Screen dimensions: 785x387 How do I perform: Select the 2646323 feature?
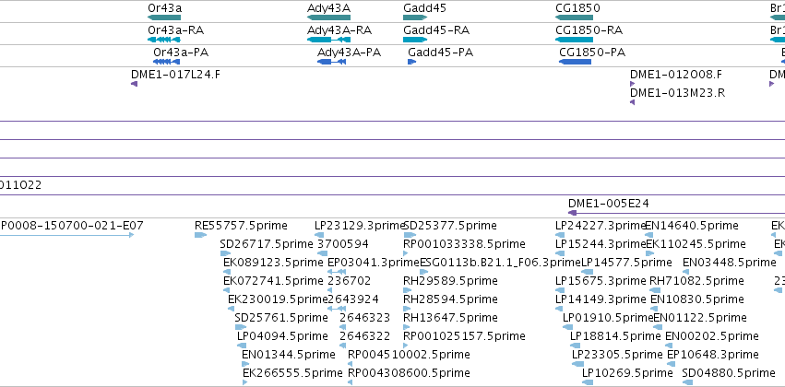tap(342, 327)
